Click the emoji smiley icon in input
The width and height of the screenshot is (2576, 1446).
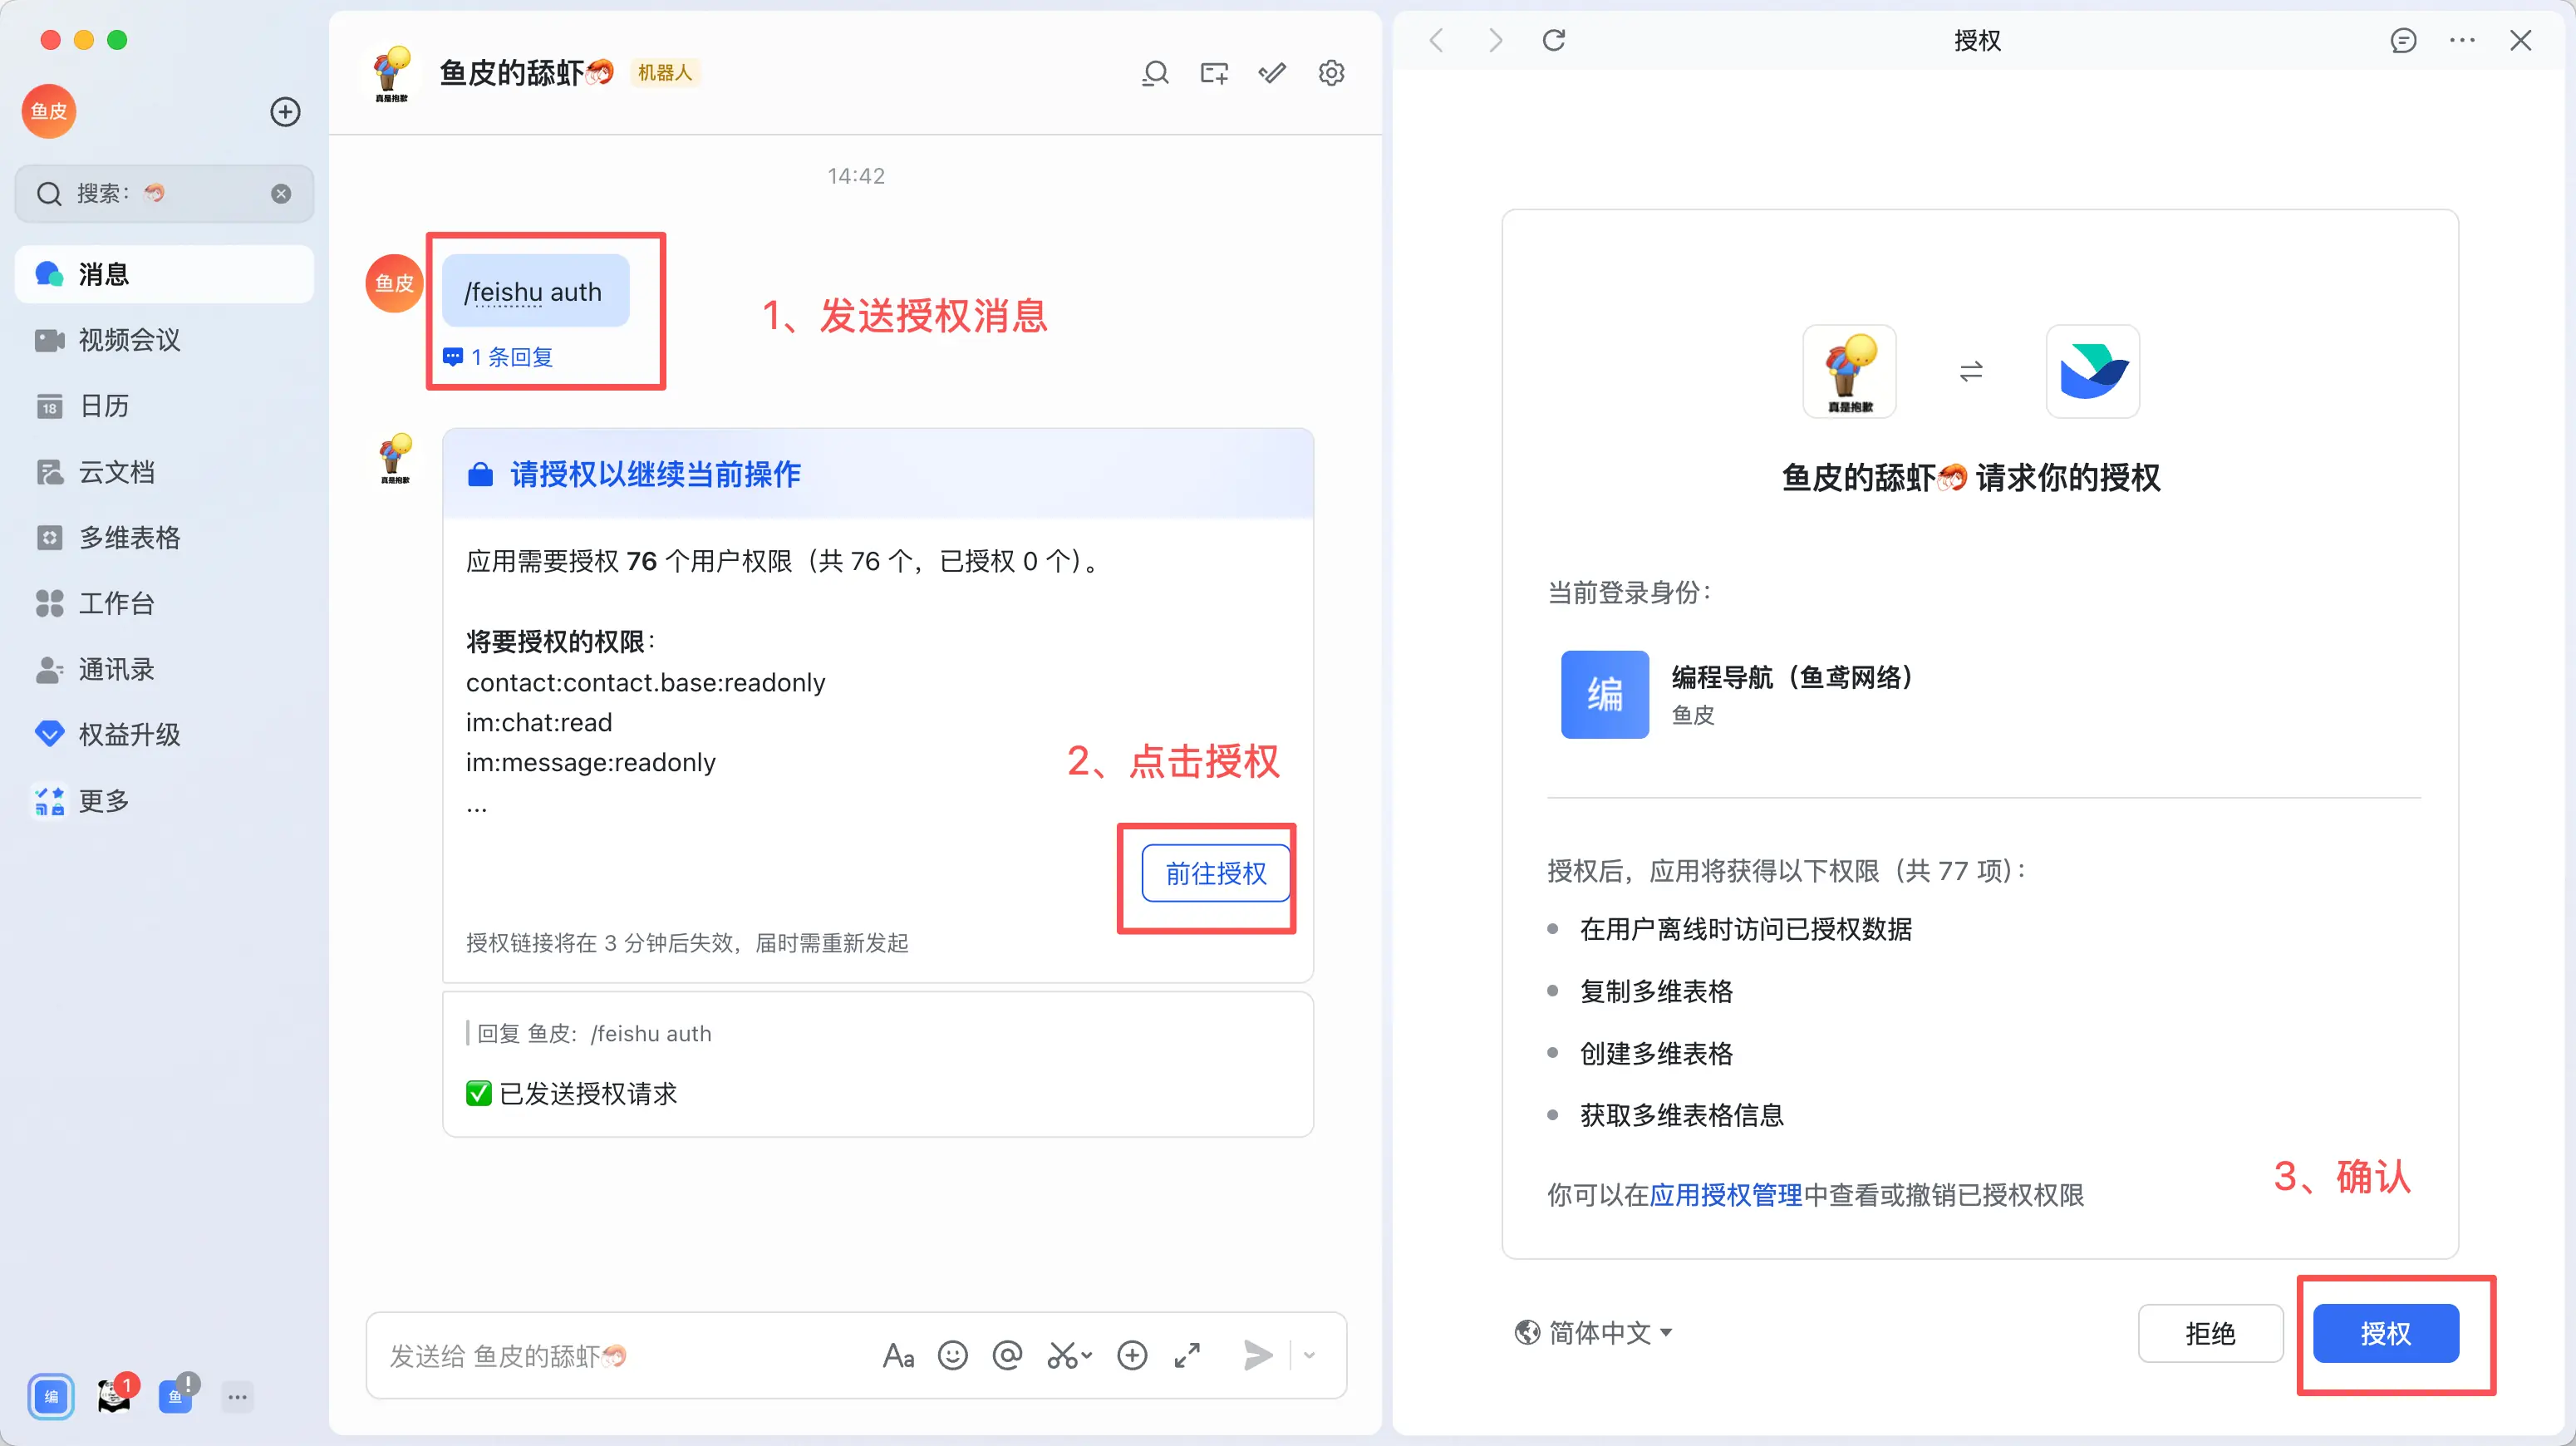(x=952, y=1356)
